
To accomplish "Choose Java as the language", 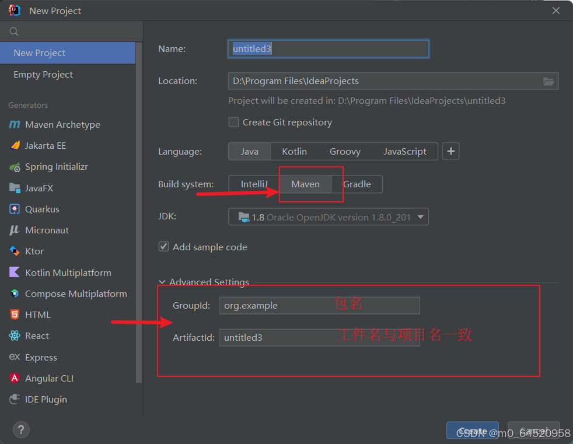I will tap(250, 151).
